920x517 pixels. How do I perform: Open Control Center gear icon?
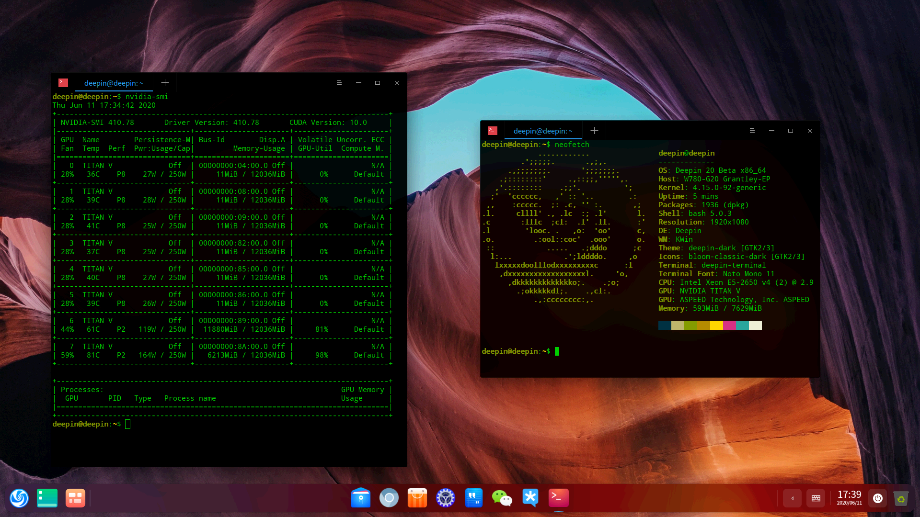(445, 498)
